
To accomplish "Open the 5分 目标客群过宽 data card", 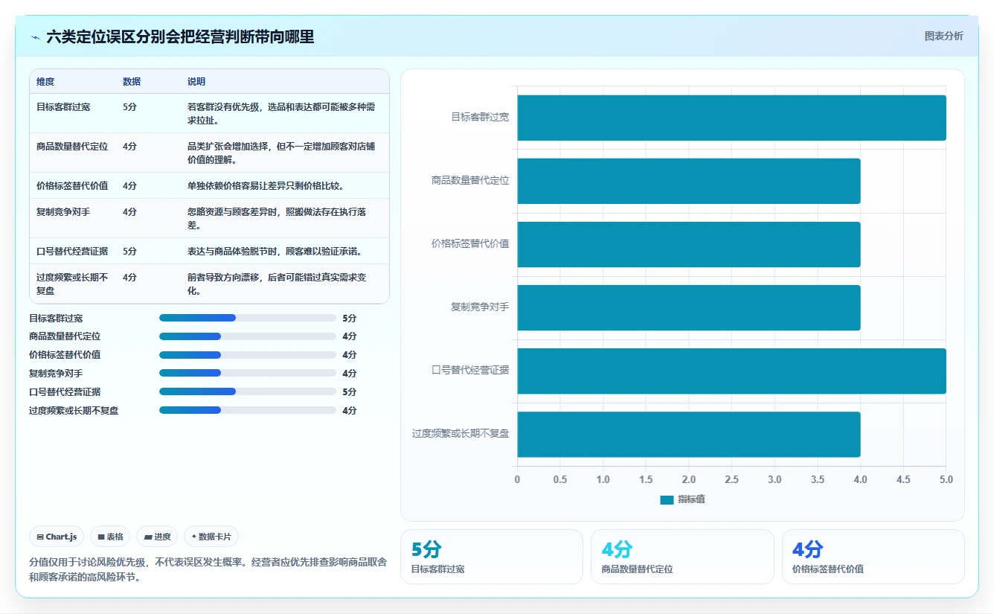I will coord(491,557).
